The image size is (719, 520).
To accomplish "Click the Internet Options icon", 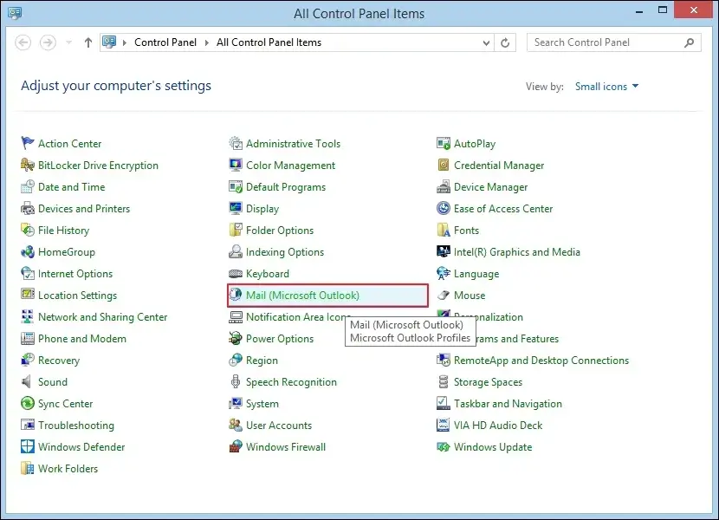I will 28,273.
